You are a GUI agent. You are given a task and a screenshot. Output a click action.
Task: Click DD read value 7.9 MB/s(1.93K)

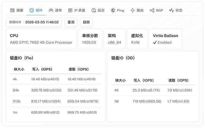tap(180, 90)
